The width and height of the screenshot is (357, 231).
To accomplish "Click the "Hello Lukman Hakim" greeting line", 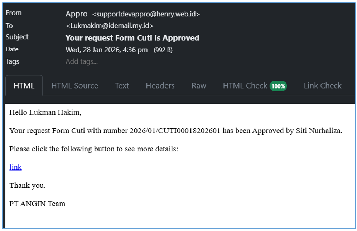I will [x=45, y=112].
